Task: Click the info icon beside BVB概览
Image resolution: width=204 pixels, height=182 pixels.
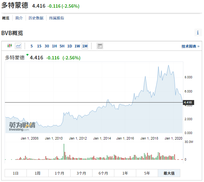Action: coord(198,33)
